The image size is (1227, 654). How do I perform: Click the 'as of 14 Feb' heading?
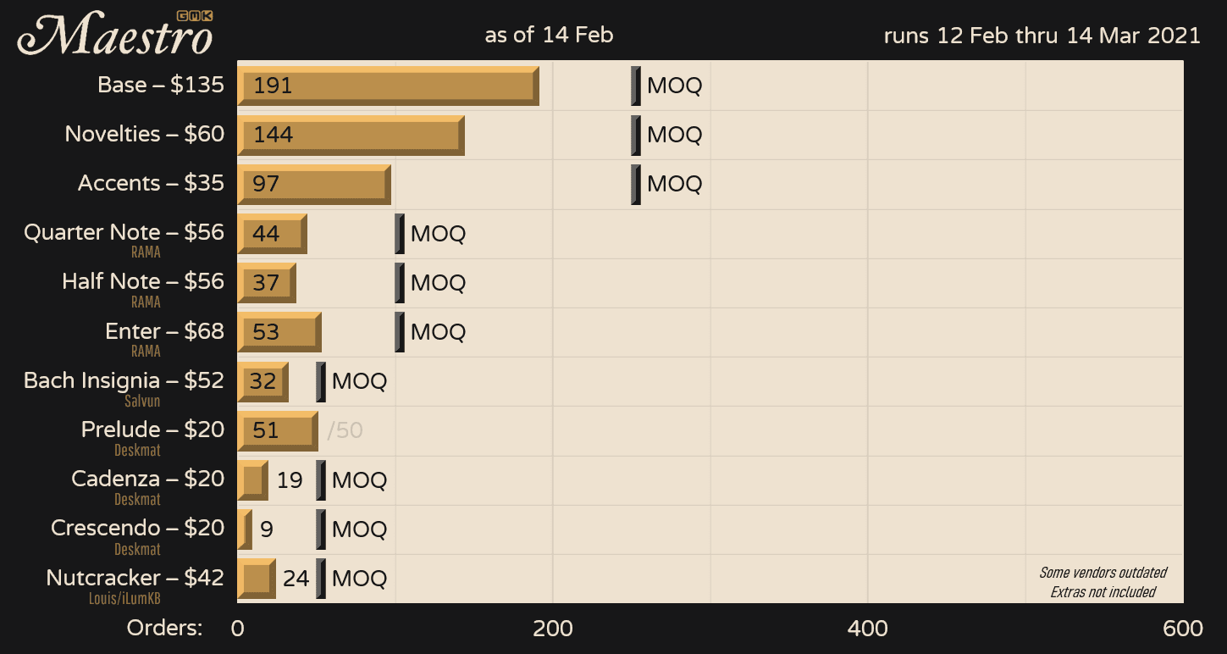[549, 36]
